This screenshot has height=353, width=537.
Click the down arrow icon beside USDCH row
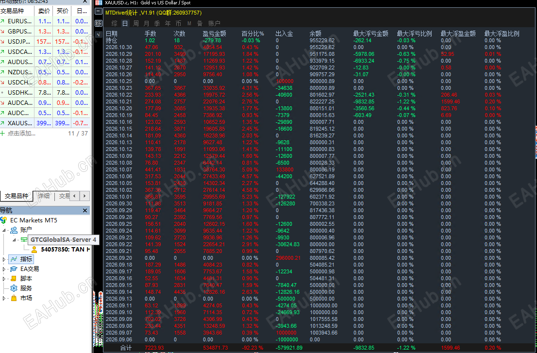click(3, 82)
